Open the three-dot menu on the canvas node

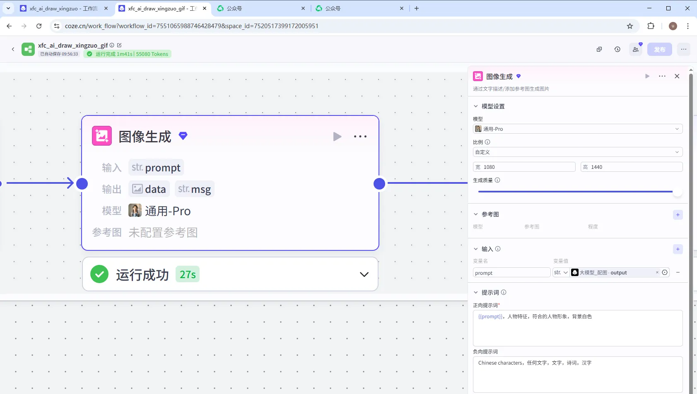360,137
